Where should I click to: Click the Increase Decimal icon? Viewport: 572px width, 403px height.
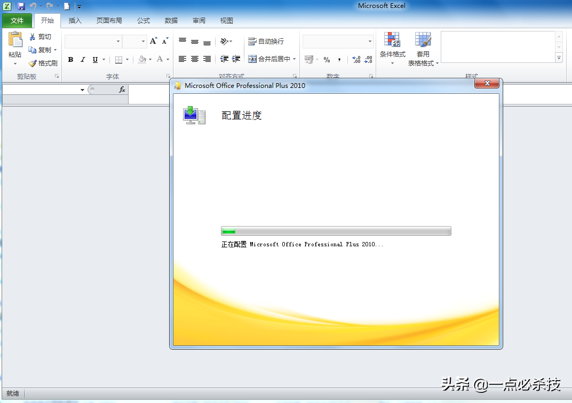click(356, 60)
